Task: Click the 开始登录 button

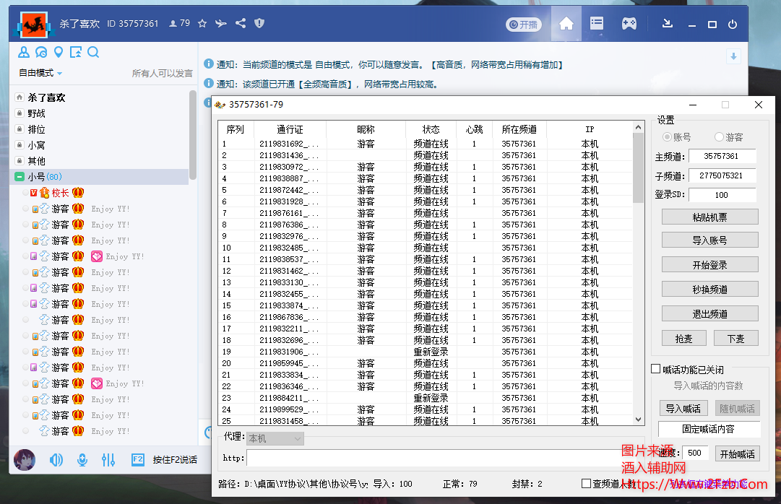Action: point(709,264)
